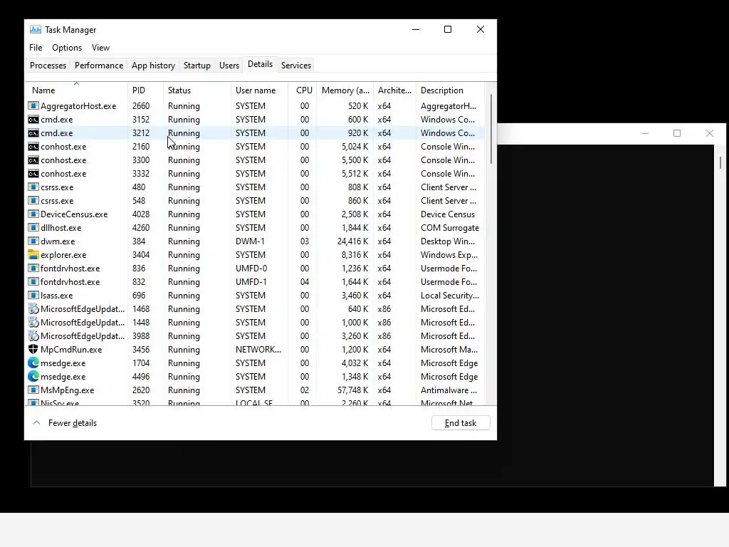Select the Details tab
729x547 pixels.
click(260, 64)
